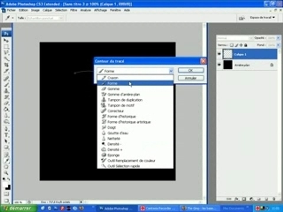Viewport: 283px width, 212px height.
Task: Open the Fichier menu
Action: click(11, 10)
